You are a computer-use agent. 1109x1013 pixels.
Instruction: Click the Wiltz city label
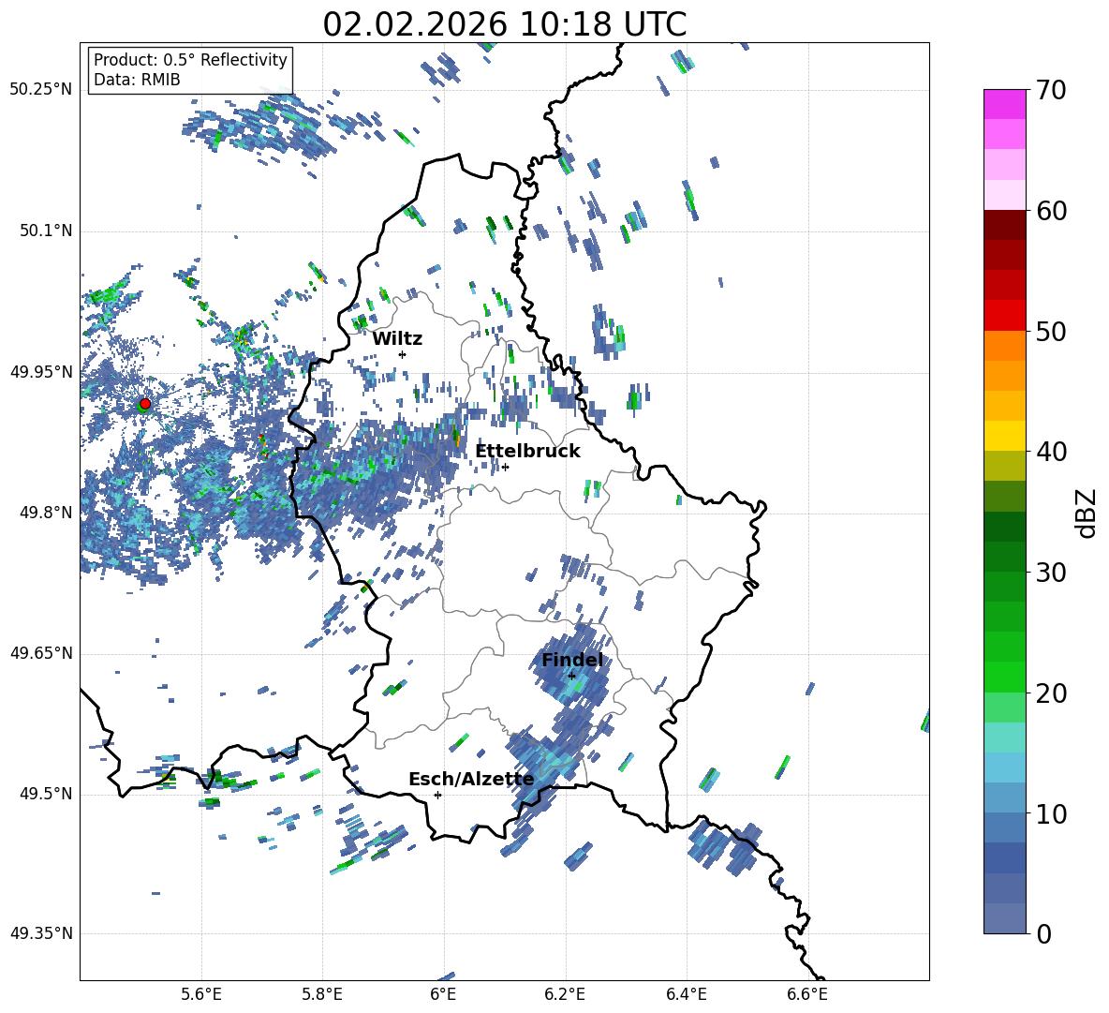[x=397, y=338]
